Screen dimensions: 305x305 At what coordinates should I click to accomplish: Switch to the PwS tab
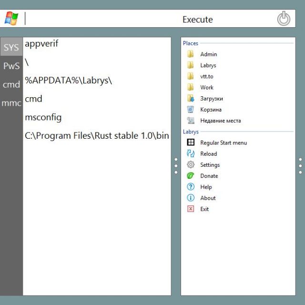pos(11,66)
